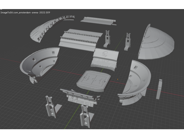Select the football pitch model in the center
Screen dimensions: 184x138
click(x=94, y=79)
